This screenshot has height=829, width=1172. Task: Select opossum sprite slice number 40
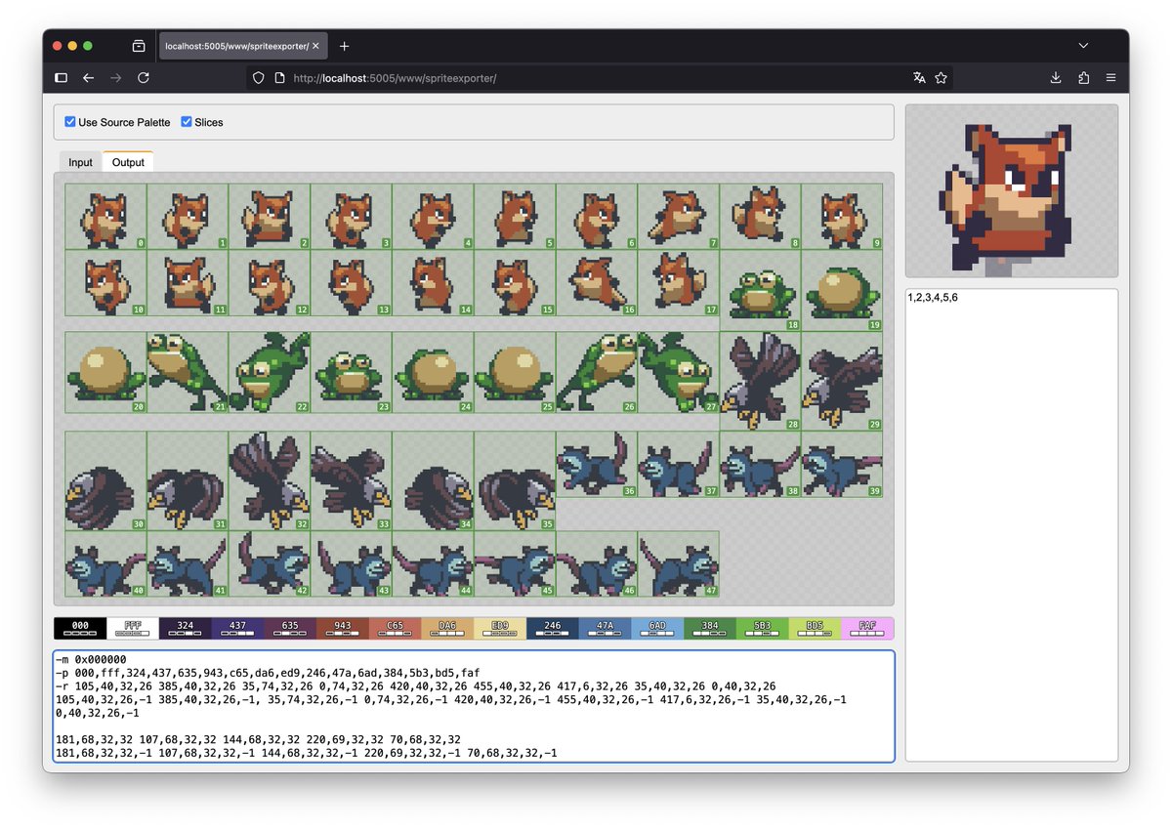coord(105,563)
